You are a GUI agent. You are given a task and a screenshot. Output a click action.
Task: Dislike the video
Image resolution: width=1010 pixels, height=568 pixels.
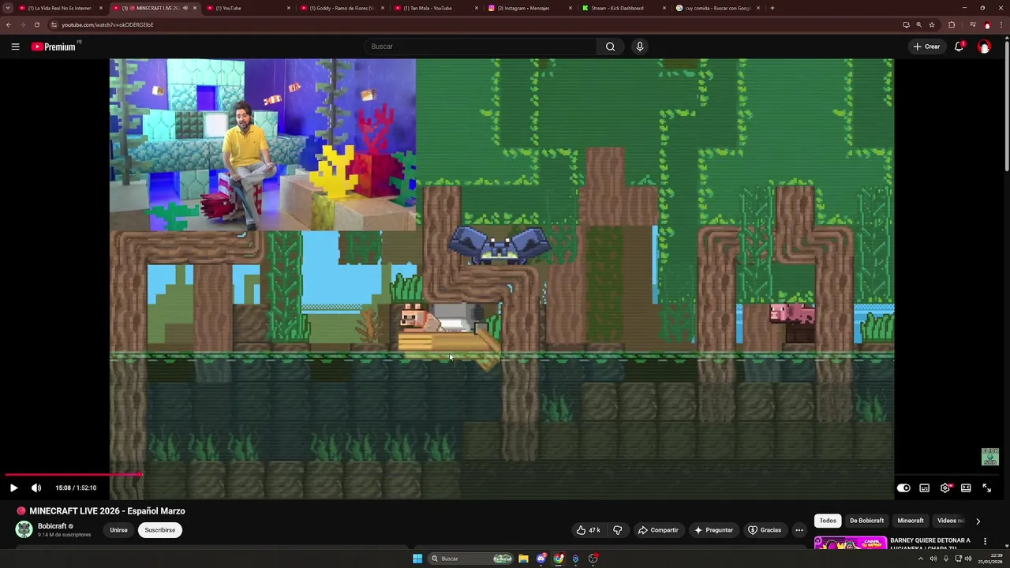click(618, 530)
